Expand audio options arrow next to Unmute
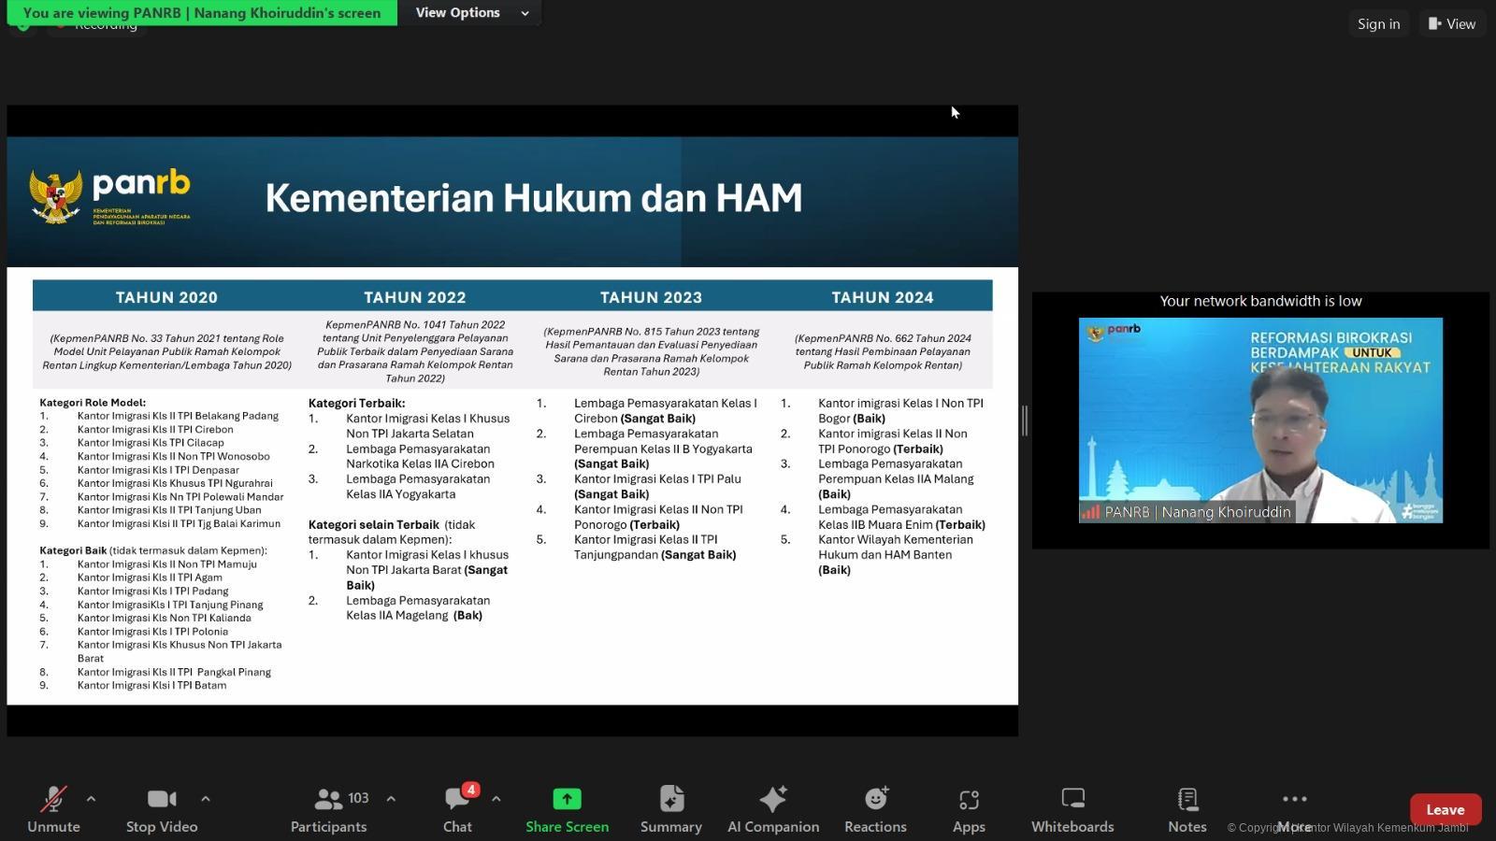Viewport: 1496px width, 841px height. point(91,799)
